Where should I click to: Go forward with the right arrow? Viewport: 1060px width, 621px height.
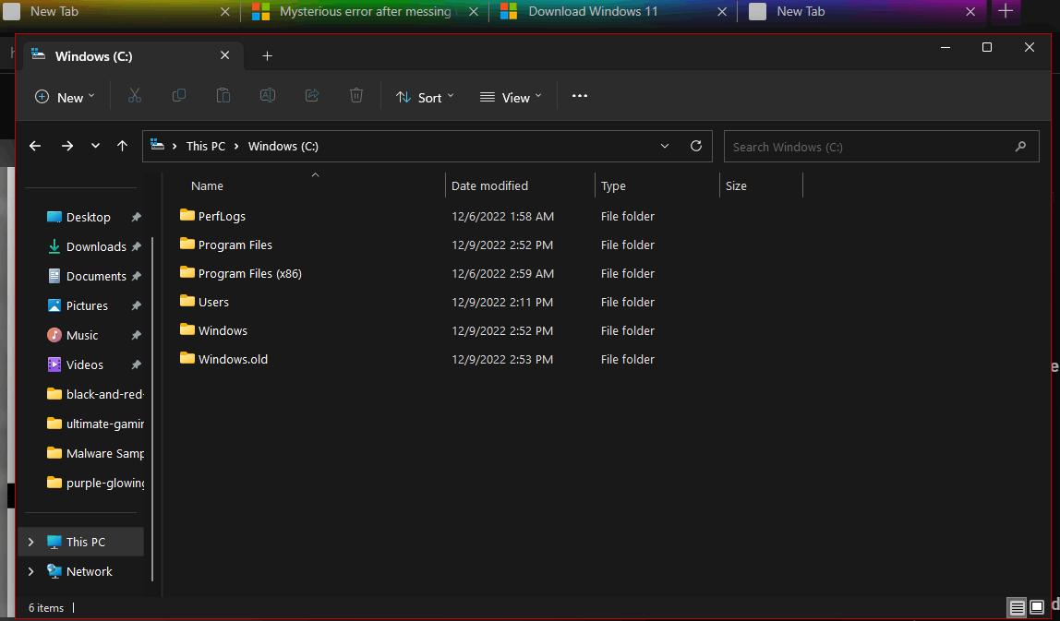tap(66, 146)
